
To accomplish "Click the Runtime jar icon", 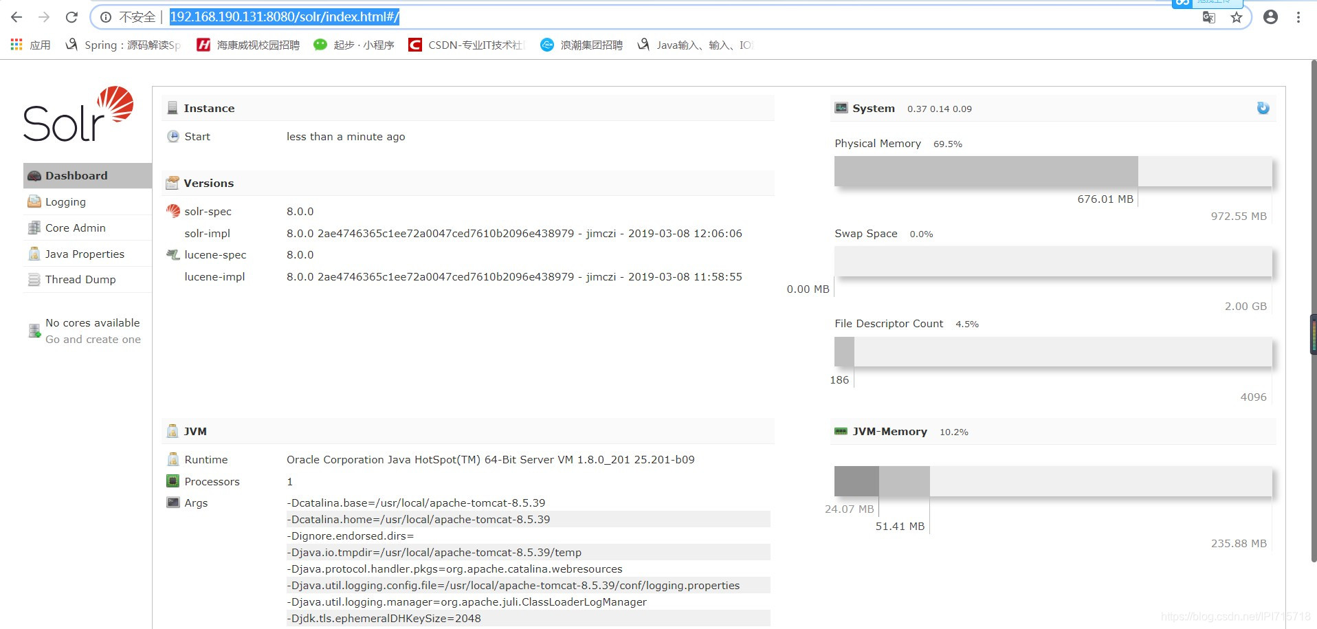I will pos(173,459).
